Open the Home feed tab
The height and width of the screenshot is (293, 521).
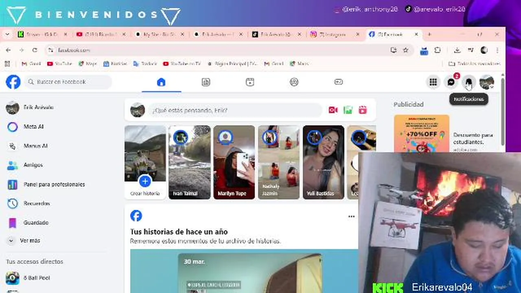(x=161, y=82)
